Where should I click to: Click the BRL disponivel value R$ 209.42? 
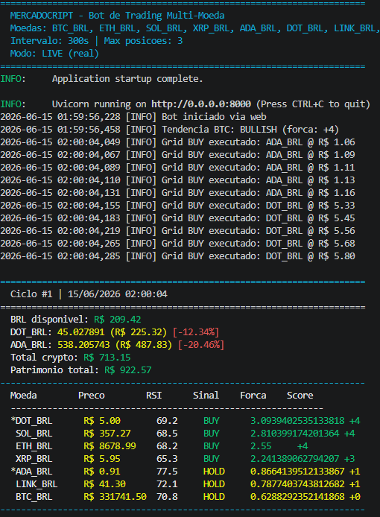[x=118, y=320]
